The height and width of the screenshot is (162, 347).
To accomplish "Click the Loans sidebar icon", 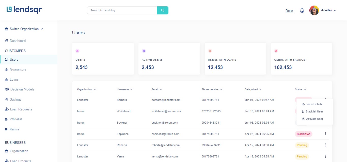I will 7,79.
